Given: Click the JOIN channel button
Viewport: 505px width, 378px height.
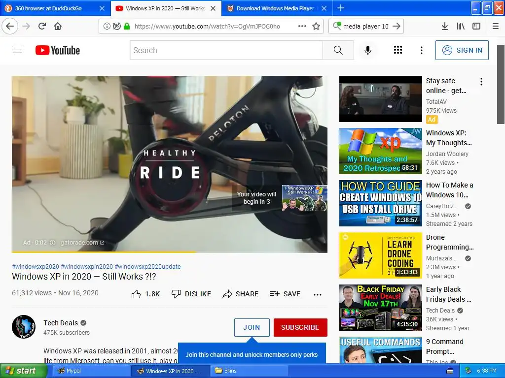Looking at the screenshot, I should 252,327.
